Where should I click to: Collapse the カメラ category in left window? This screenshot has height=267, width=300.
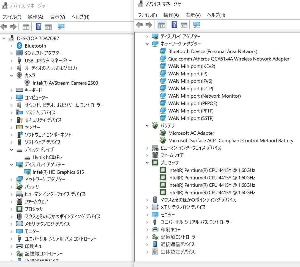(12, 75)
